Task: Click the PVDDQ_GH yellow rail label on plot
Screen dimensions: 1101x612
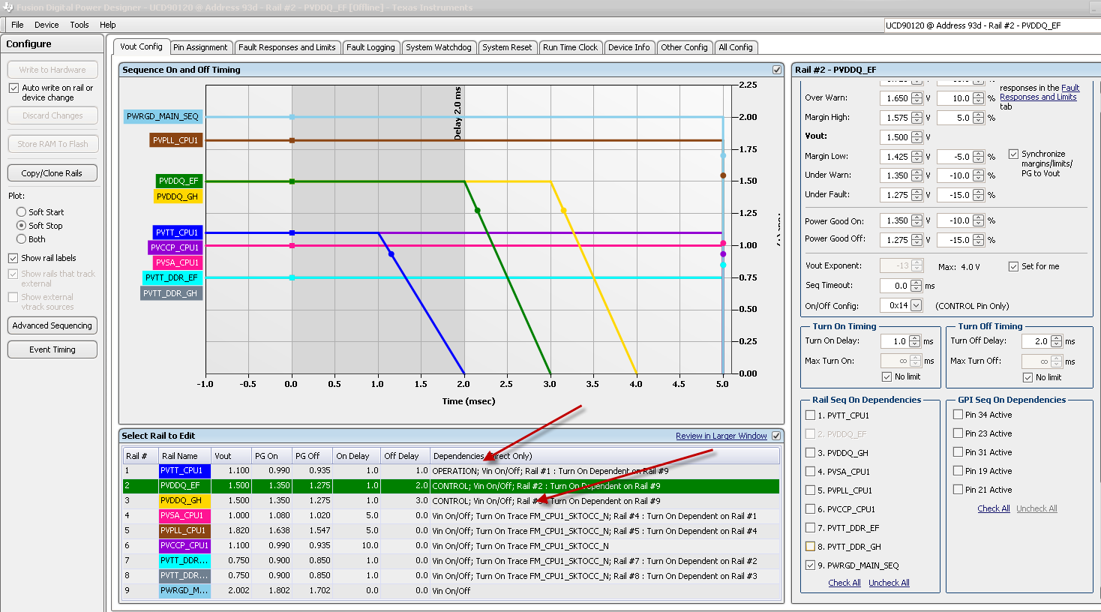Action: click(x=177, y=196)
